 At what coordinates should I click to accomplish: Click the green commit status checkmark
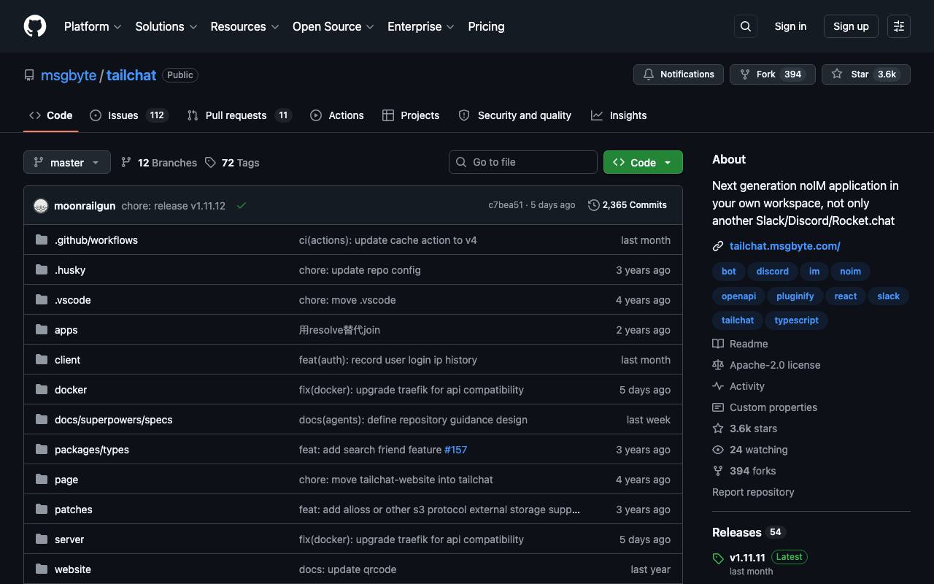(242, 206)
